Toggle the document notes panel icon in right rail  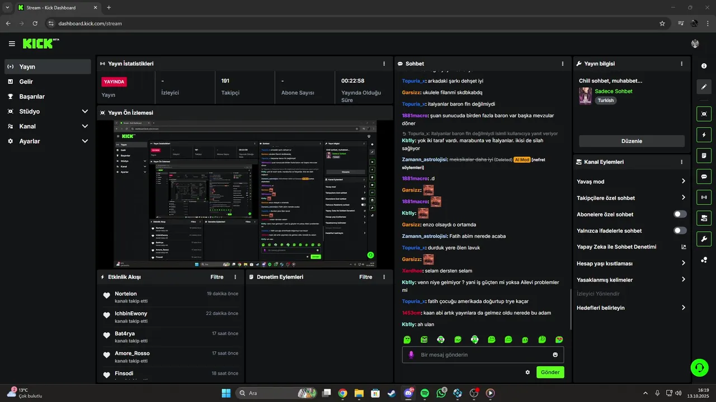pyautogui.click(x=704, y=155)
